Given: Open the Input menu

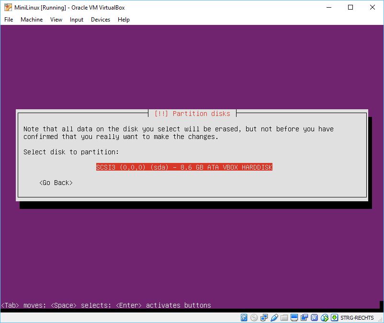Looking at the screenshot, I should (x=77, y=20).
